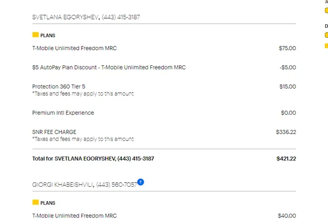
Task: Click the -$5.00 discount amount
Action: (288, 67)
